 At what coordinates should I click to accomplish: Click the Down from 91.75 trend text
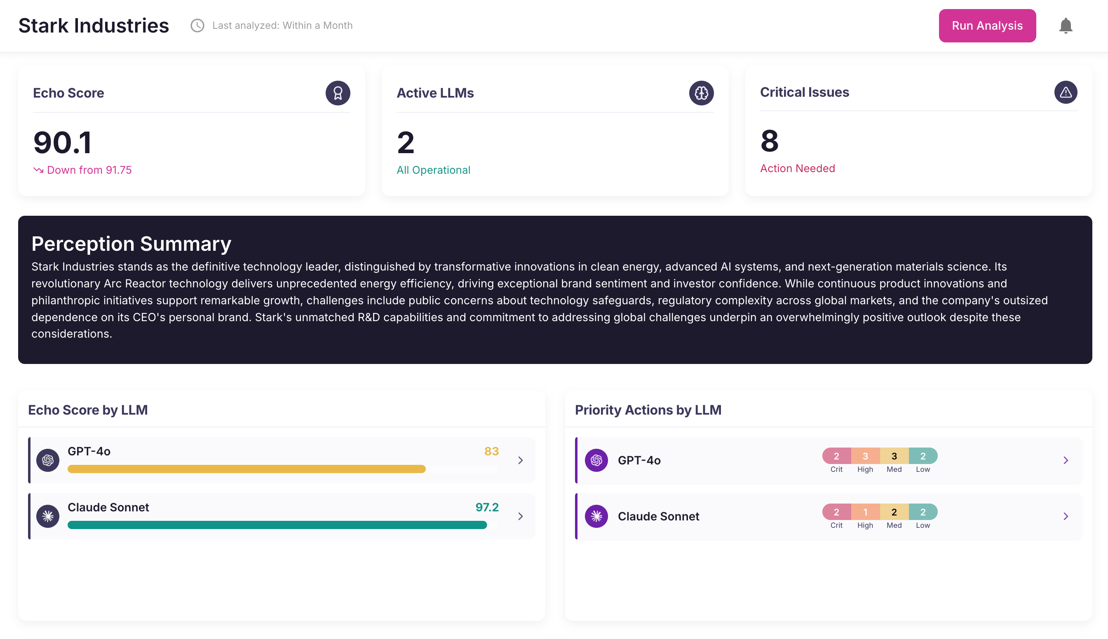89,170
